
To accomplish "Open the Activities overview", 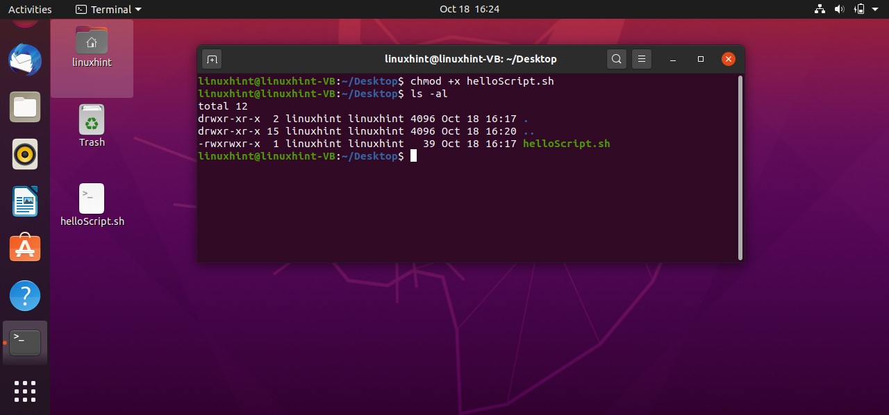I will (30, 9).
